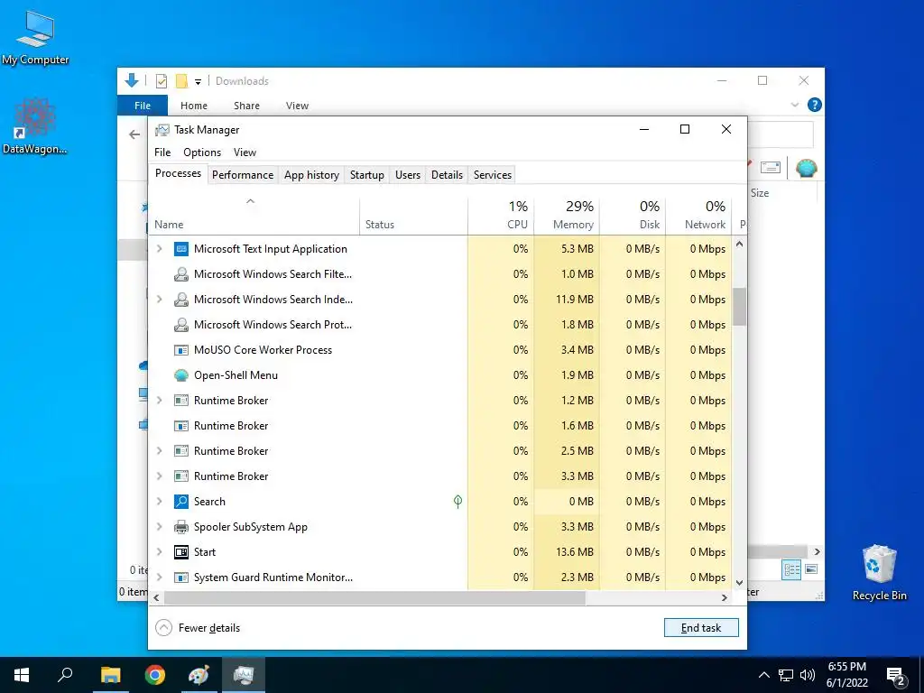Click the green leaf suspended status icon
924x693 pixels.
click(457, 502)
